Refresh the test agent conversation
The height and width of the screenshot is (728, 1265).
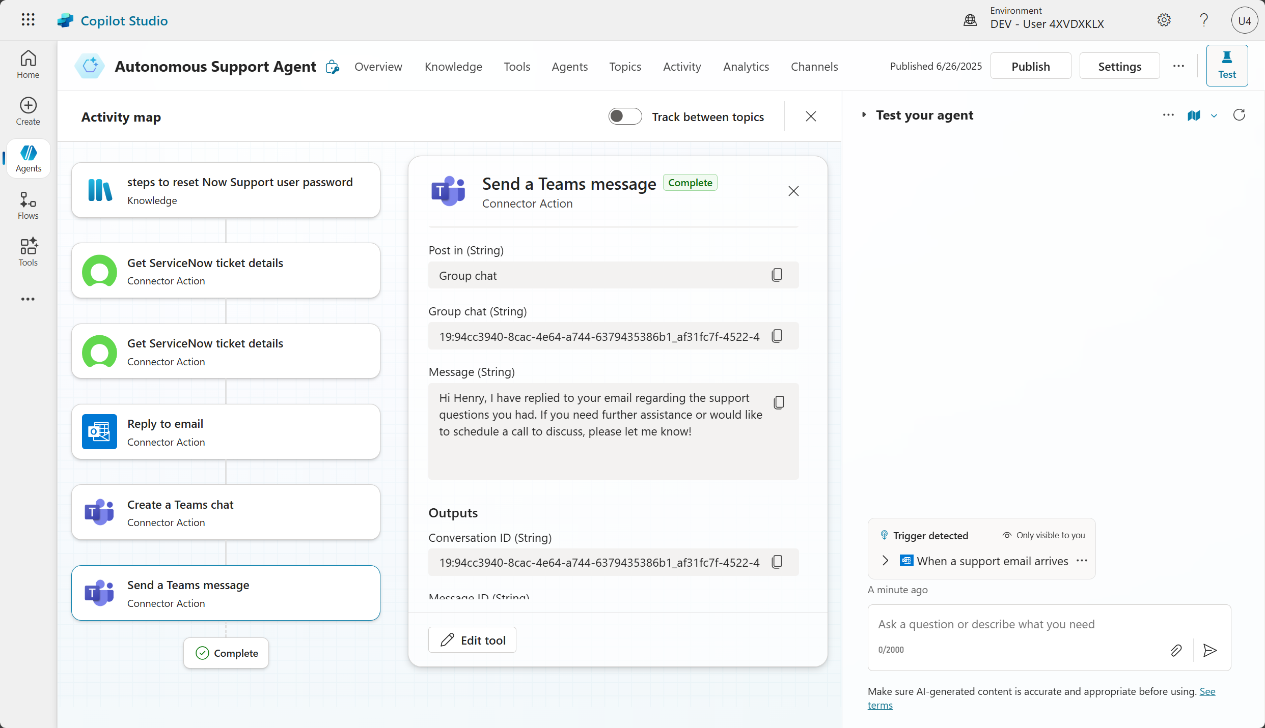1239,115
